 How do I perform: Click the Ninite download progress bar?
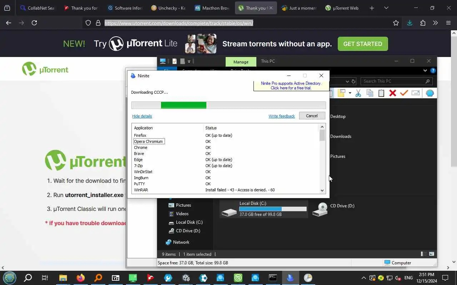pos(228,105)
